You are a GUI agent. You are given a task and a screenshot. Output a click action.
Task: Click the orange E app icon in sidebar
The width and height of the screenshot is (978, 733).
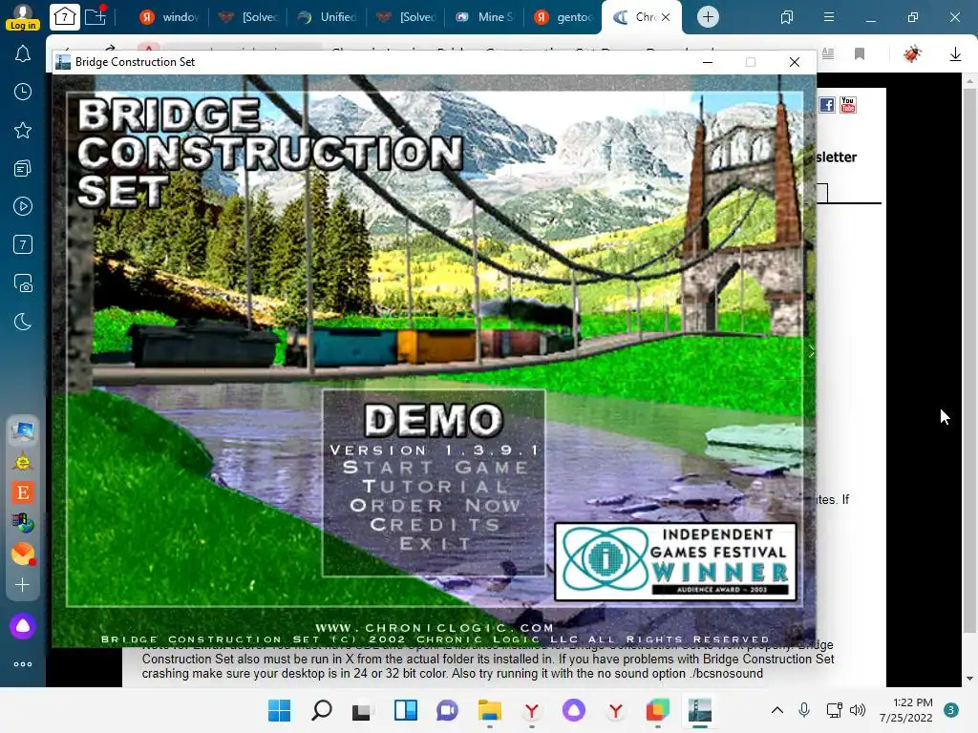[x=23, y=492]
